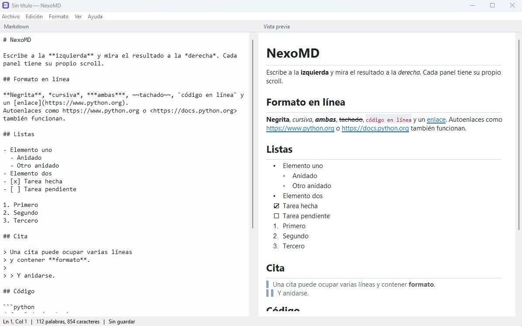Open the Formato menu in menu bar
Image resolution: width=522 pixels, height=326 pixels.
[58, 17]
